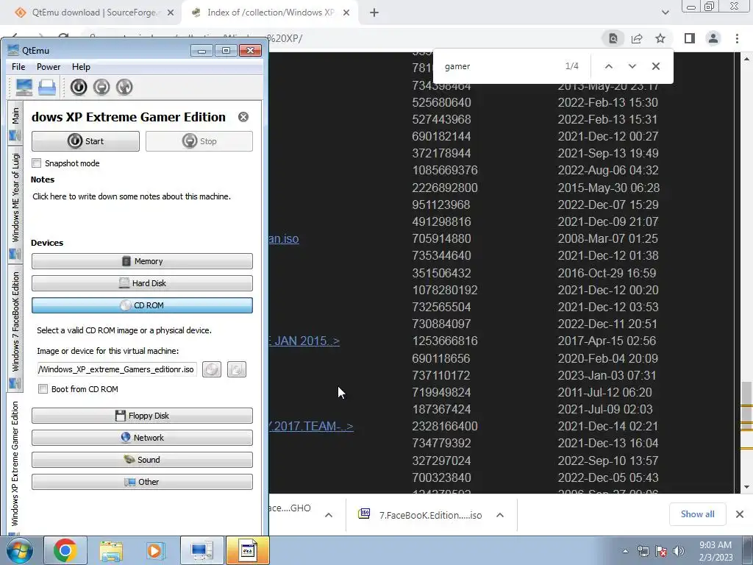Expand the Network section
The width and height of the screenshot is (753, 565).
click(x=142, y=438)
